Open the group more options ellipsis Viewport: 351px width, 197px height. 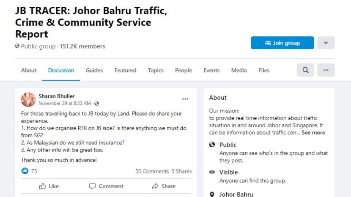pyautogui.click(x=326, y=70)
